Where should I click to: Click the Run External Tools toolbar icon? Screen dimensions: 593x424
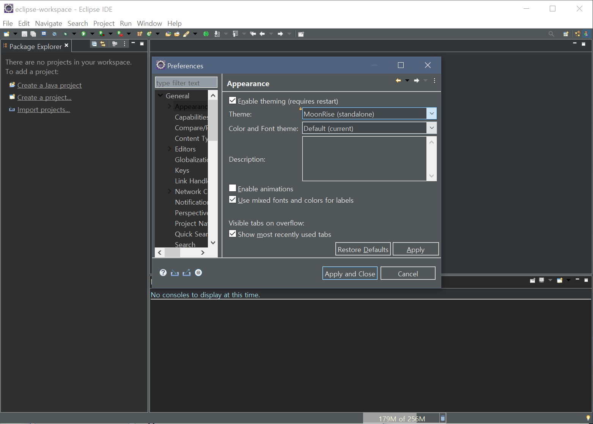[120, 34]
